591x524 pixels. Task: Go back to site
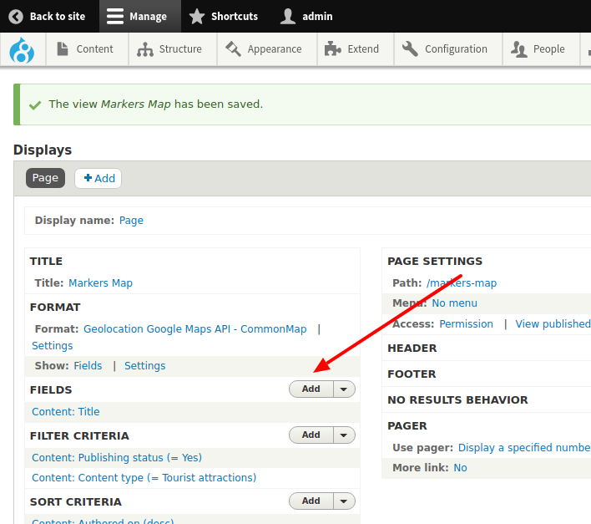(x=47, y=16)
